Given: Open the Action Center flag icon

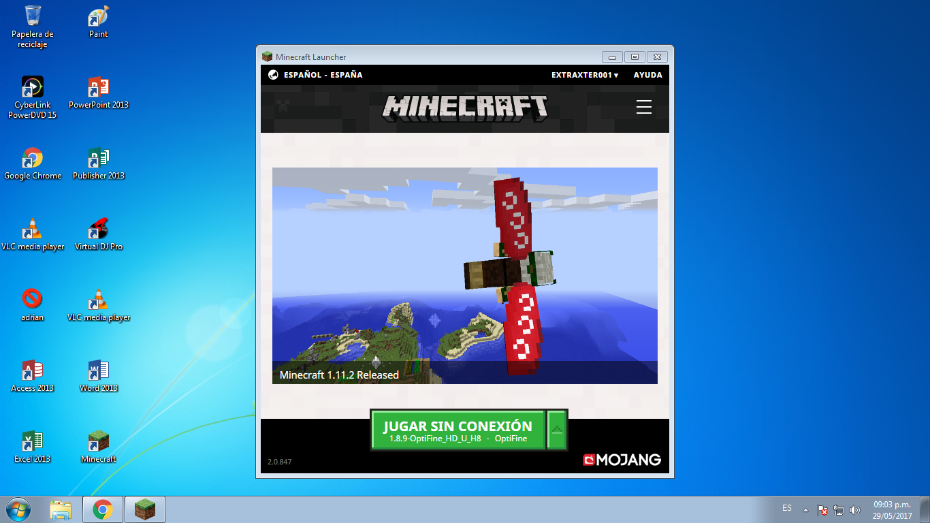Looking at the screenshot, I should tap(822, 509).
